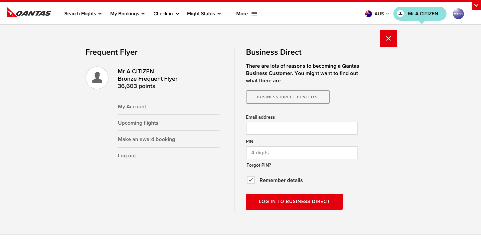Screen dimensions: 481x250
Task: Select Make an award booking link
Action: pyautogui.click(x=146, y=139)
